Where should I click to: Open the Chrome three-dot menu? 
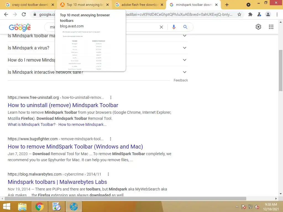277,14
